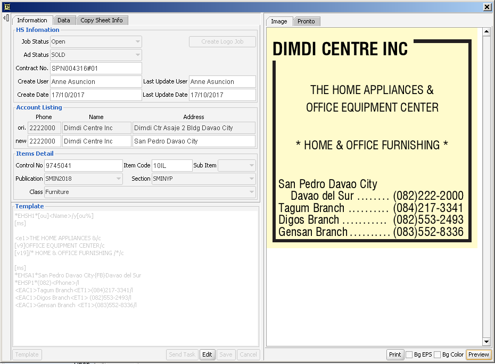The width and height of the screenshot is (495, 364).
Task: Click the Control No field
Action: (84, 165)
